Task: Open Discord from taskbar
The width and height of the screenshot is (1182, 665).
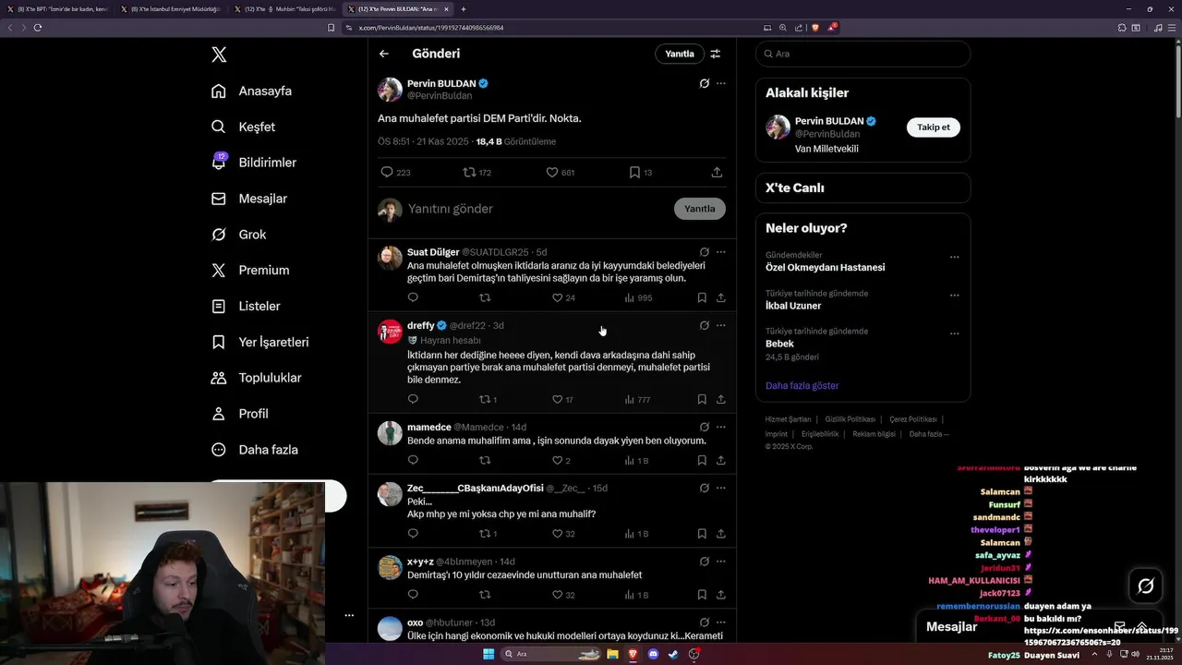Action: 654,654
